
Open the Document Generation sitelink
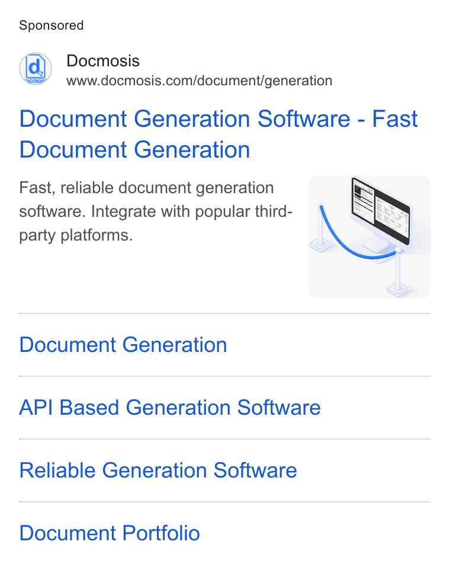[123, 345]
